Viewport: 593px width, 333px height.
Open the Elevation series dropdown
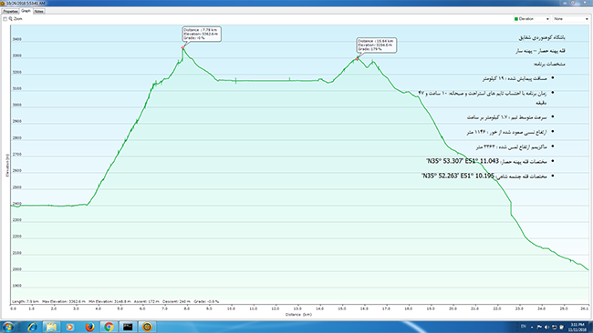coord(531,19)
